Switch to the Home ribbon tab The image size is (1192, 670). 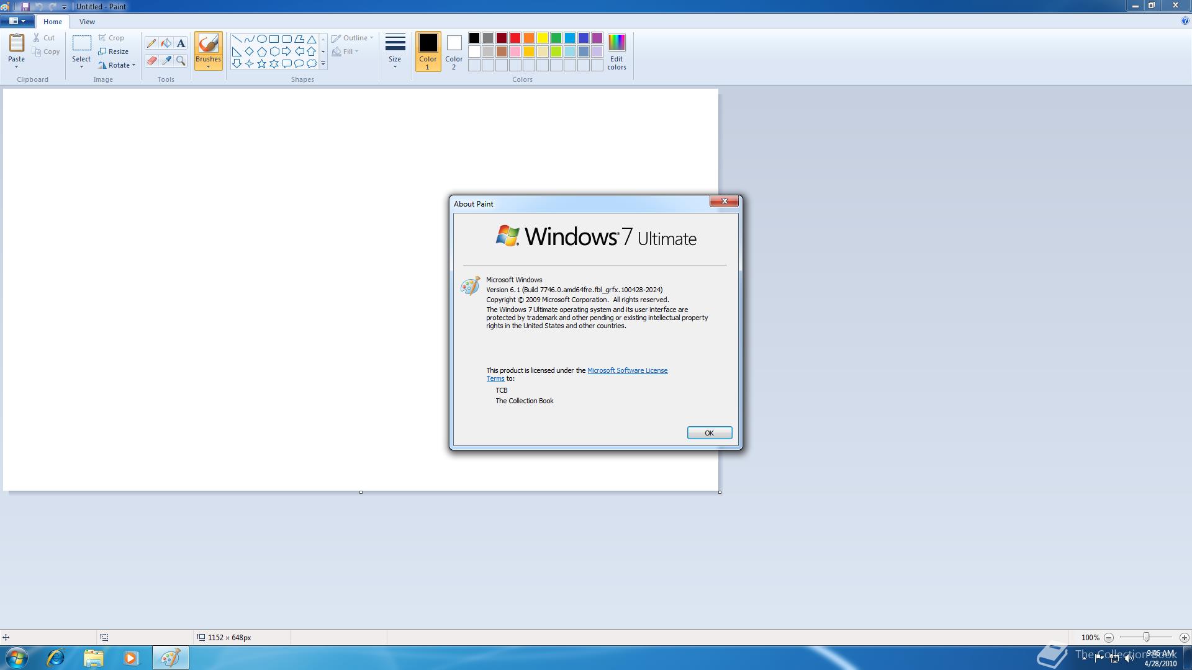53,22
